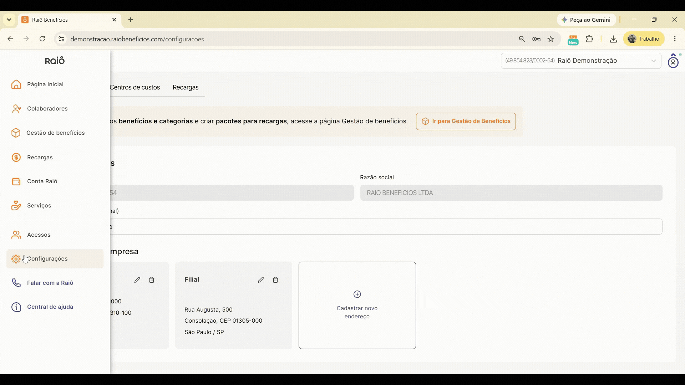Click Cadastrar novo endereço card
The height and width of the screenshot is (385, 685).
point(357,306)
